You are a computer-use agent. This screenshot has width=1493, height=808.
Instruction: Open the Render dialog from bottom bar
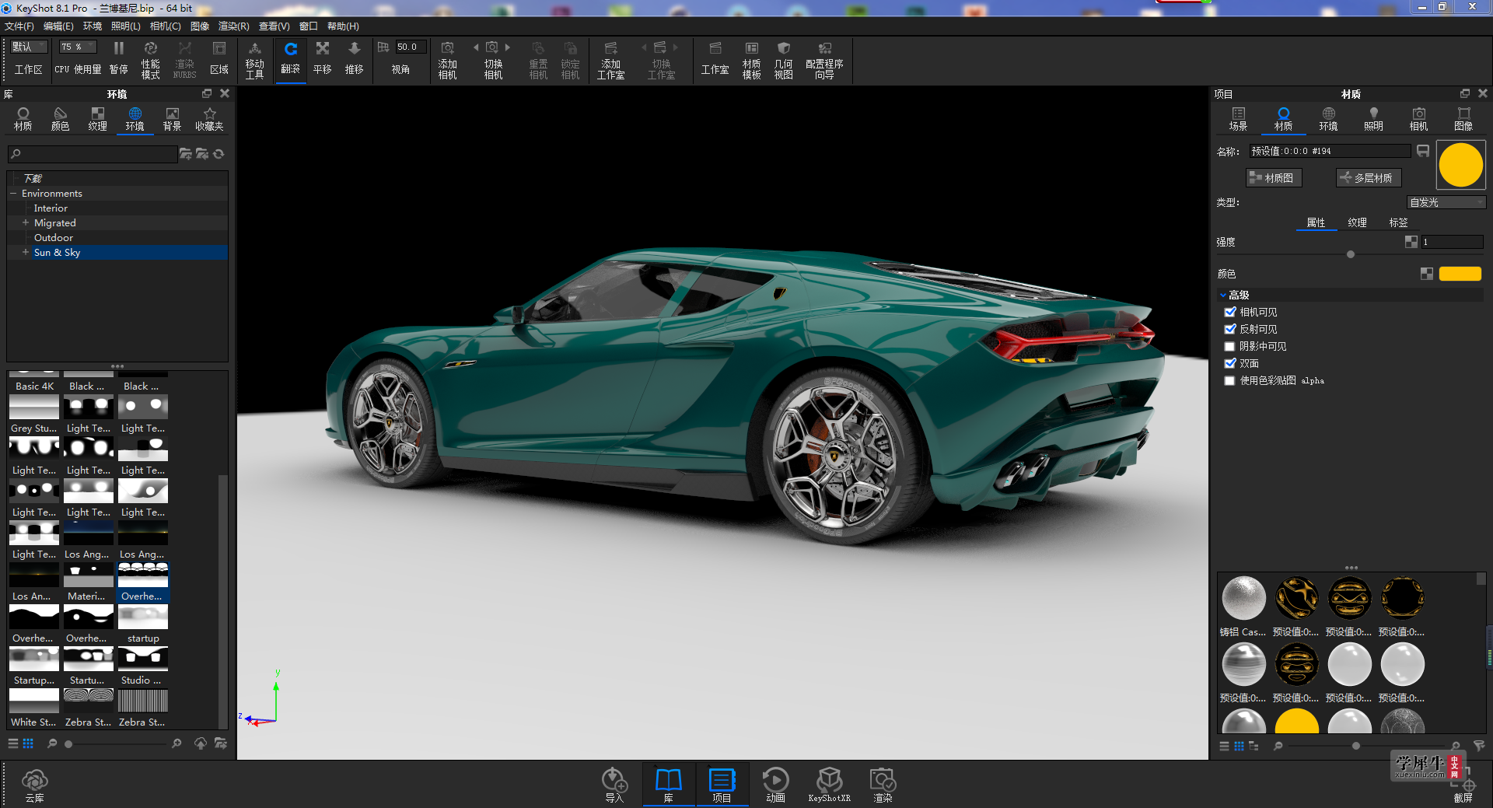click(x=883, y=785)
